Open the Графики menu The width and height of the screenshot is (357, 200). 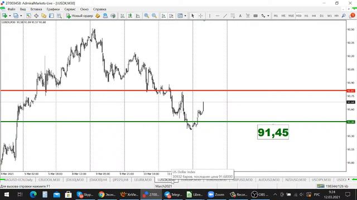pos(54,9)
